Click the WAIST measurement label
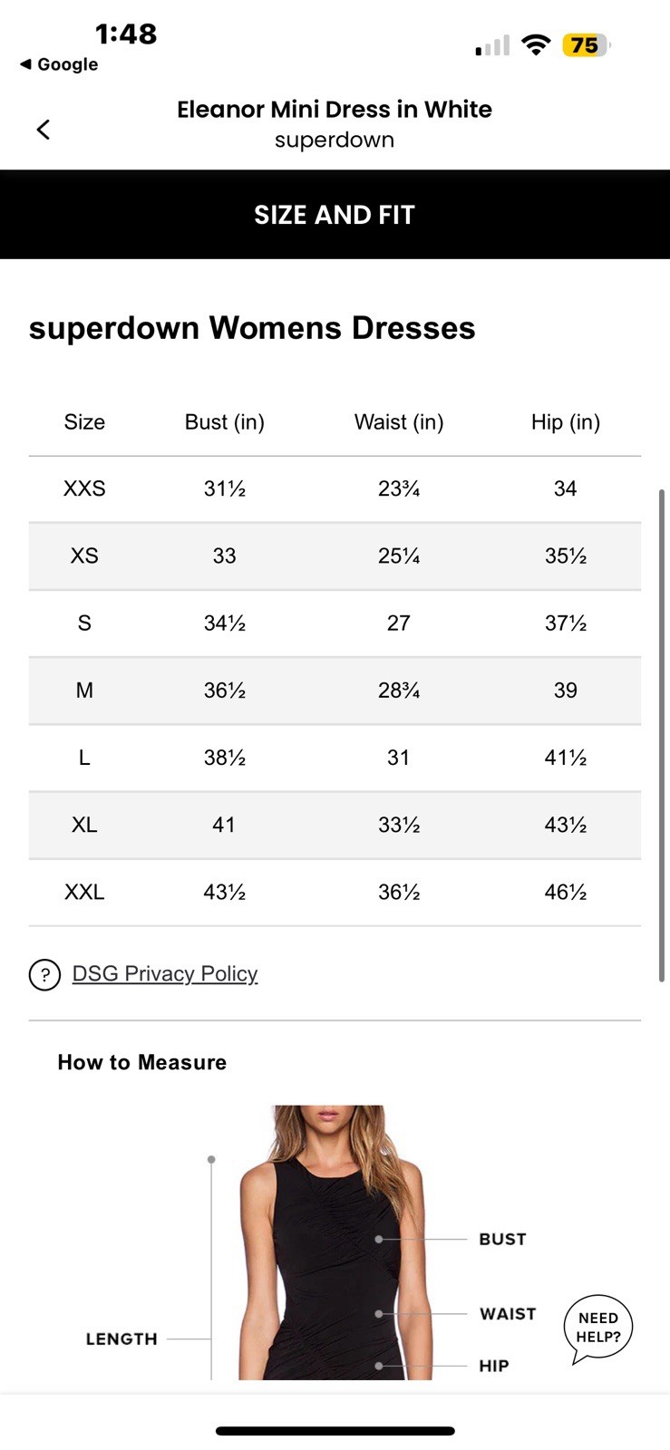The width and height of the screenshot is (670, 1450). tap(508, 1314)
